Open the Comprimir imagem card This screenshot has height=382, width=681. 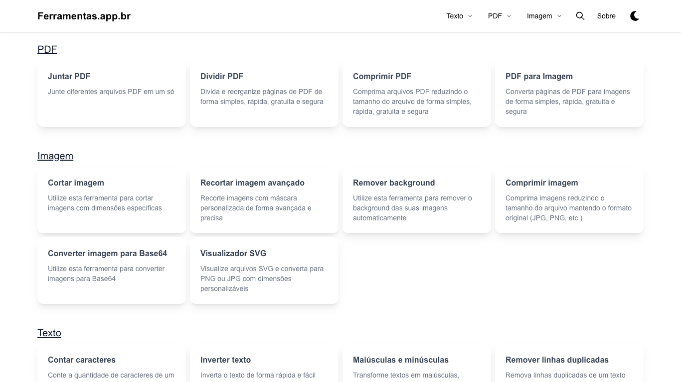click(x=569, y=201)
